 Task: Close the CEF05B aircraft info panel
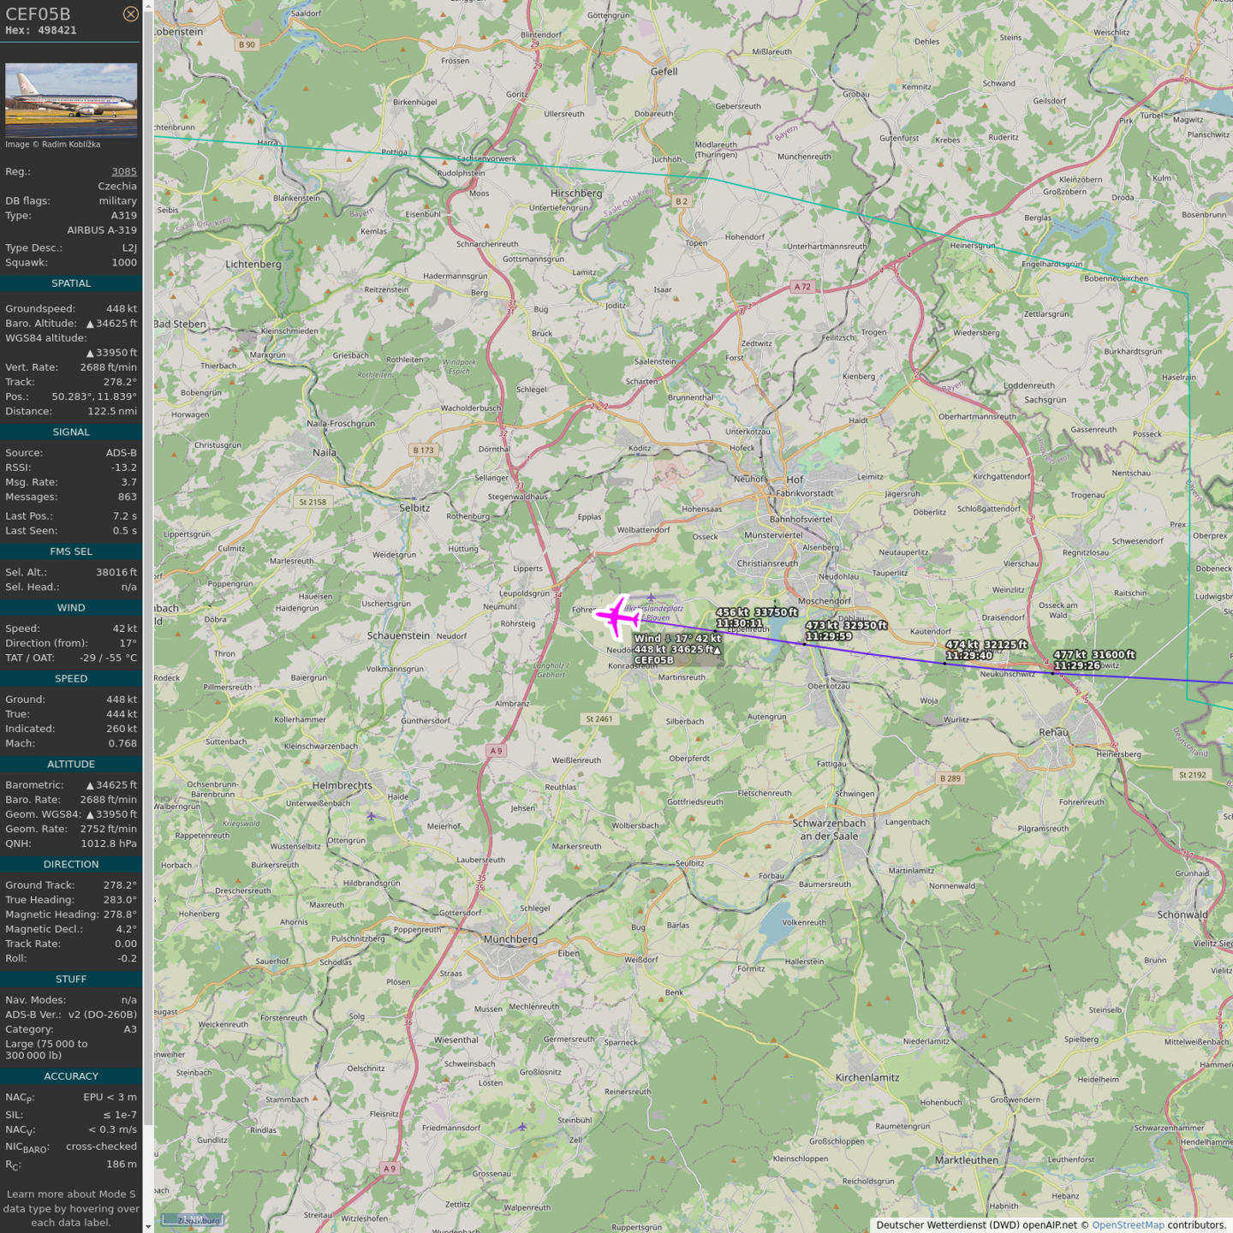(130, 14)
